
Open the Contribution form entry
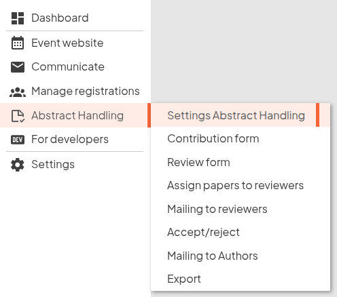click(241, 138)
